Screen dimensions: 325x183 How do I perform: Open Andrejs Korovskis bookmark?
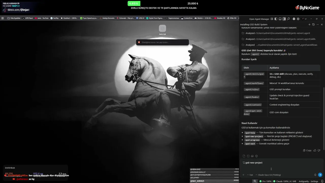tap(107, 18)
